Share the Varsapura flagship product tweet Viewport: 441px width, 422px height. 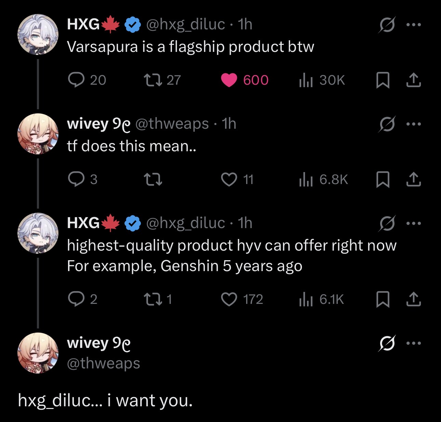413,80
